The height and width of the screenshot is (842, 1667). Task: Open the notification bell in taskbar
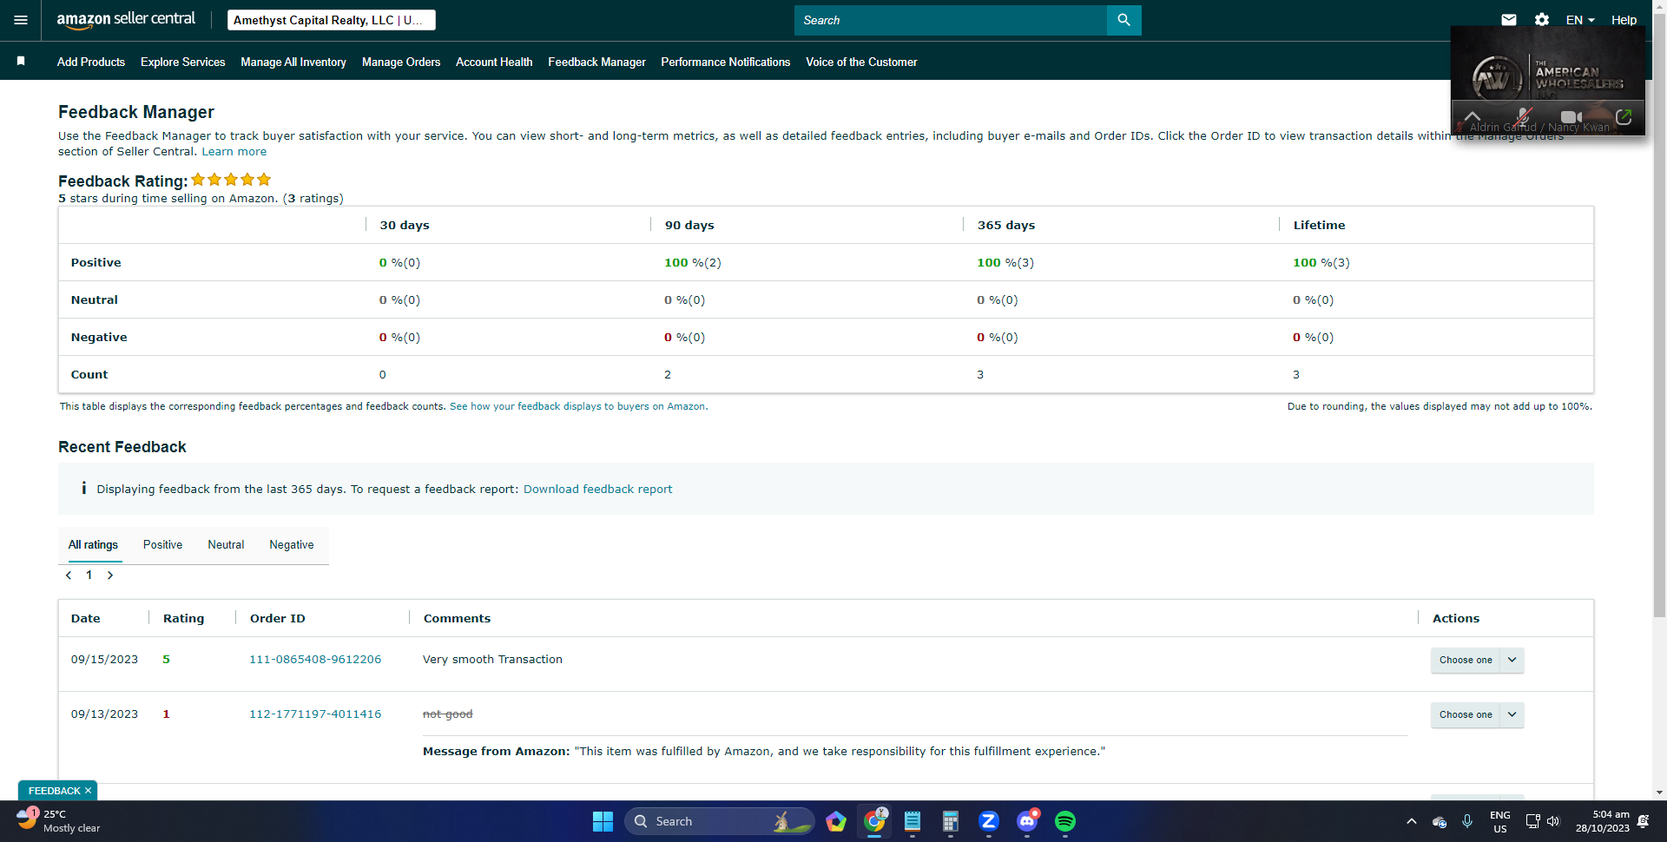click(x=1643, y=821)
